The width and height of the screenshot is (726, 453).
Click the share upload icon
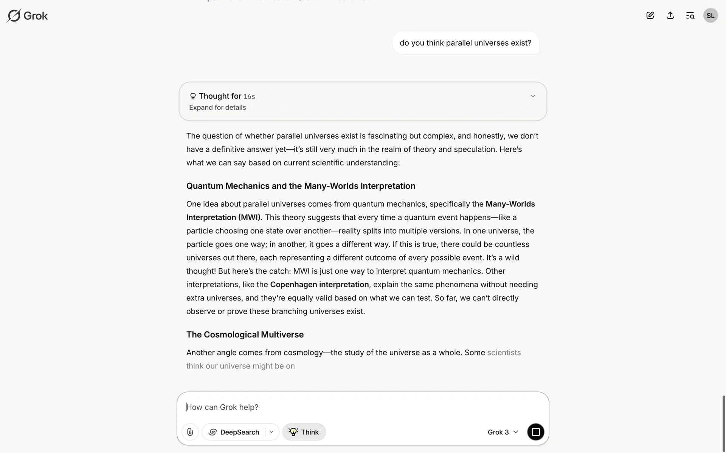click(x=670, y=15)
